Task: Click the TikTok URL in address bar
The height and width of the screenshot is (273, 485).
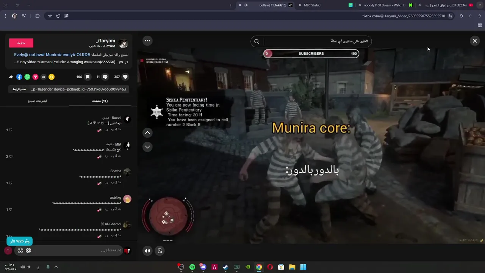Action: pyautogui.click(x=404, y=16)
